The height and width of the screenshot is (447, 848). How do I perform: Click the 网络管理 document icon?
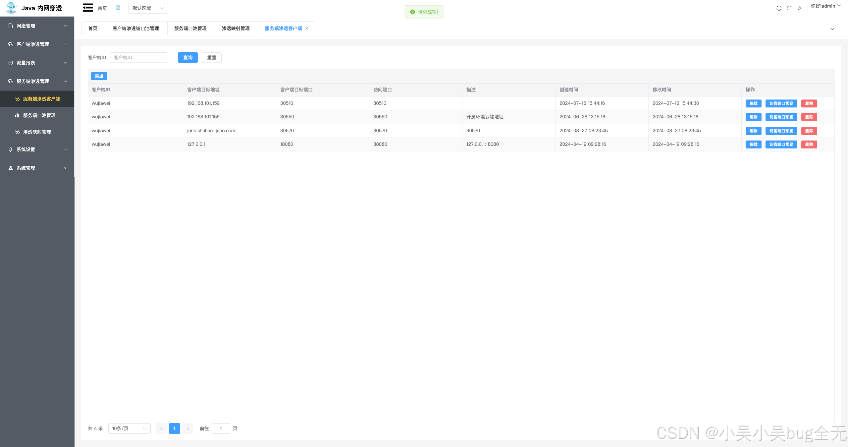pyautogui.click(x=11, y=26)
